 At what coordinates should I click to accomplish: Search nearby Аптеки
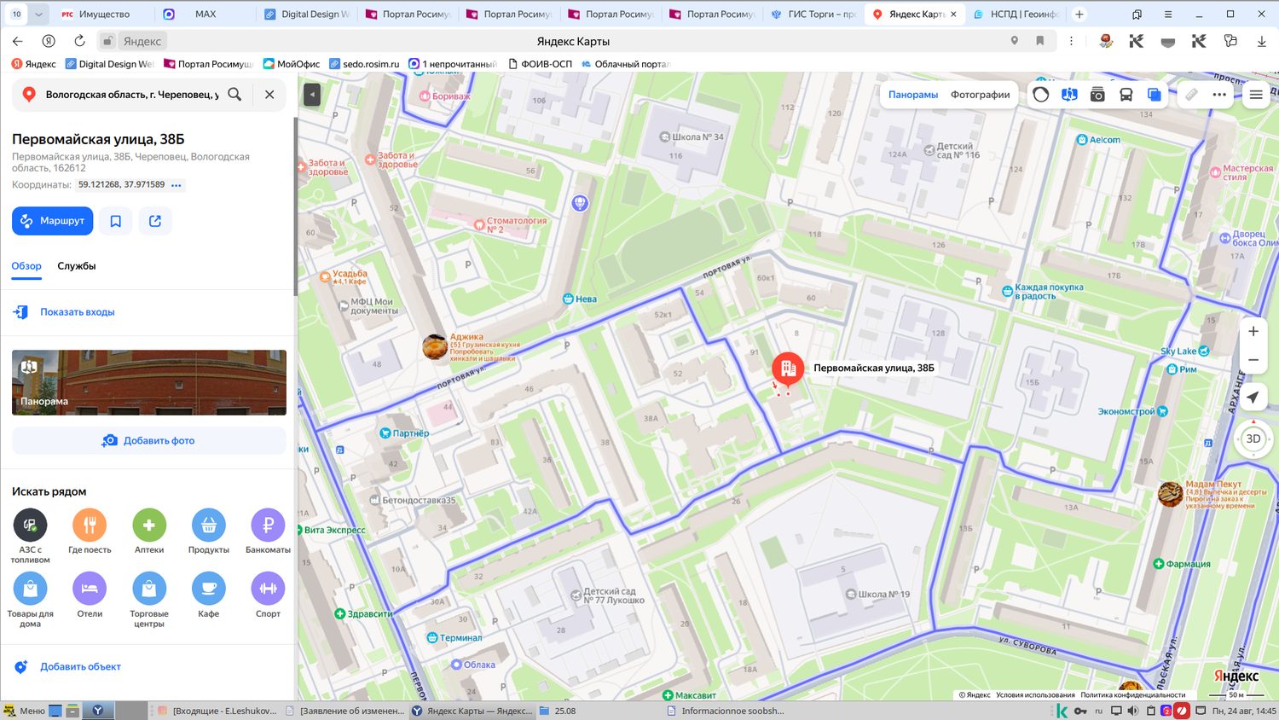[x=149, y=531]
